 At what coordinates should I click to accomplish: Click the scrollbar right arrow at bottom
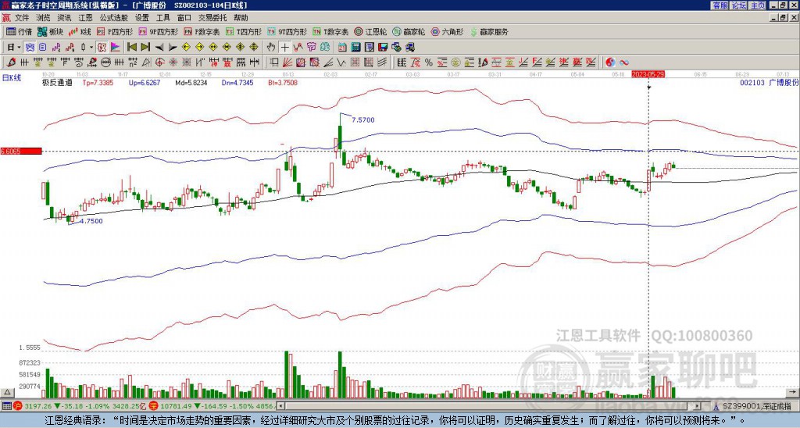click(698, 406)
